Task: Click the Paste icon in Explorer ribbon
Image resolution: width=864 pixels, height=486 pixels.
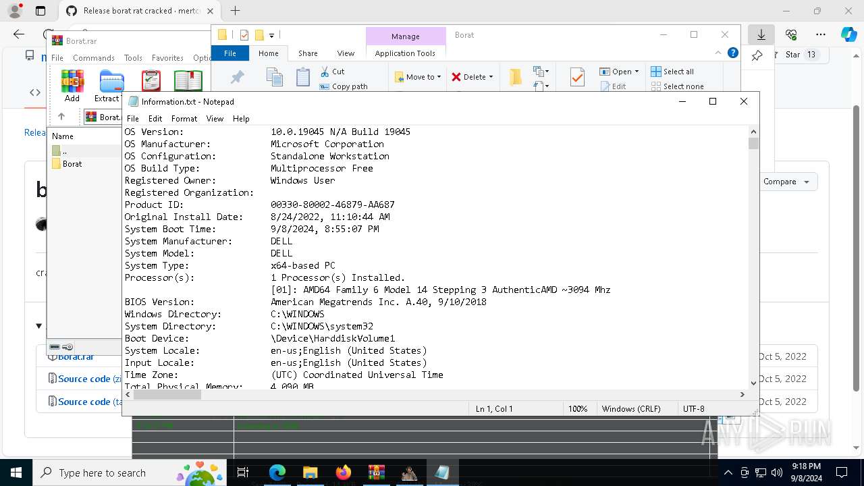Action: coord(303,78)
